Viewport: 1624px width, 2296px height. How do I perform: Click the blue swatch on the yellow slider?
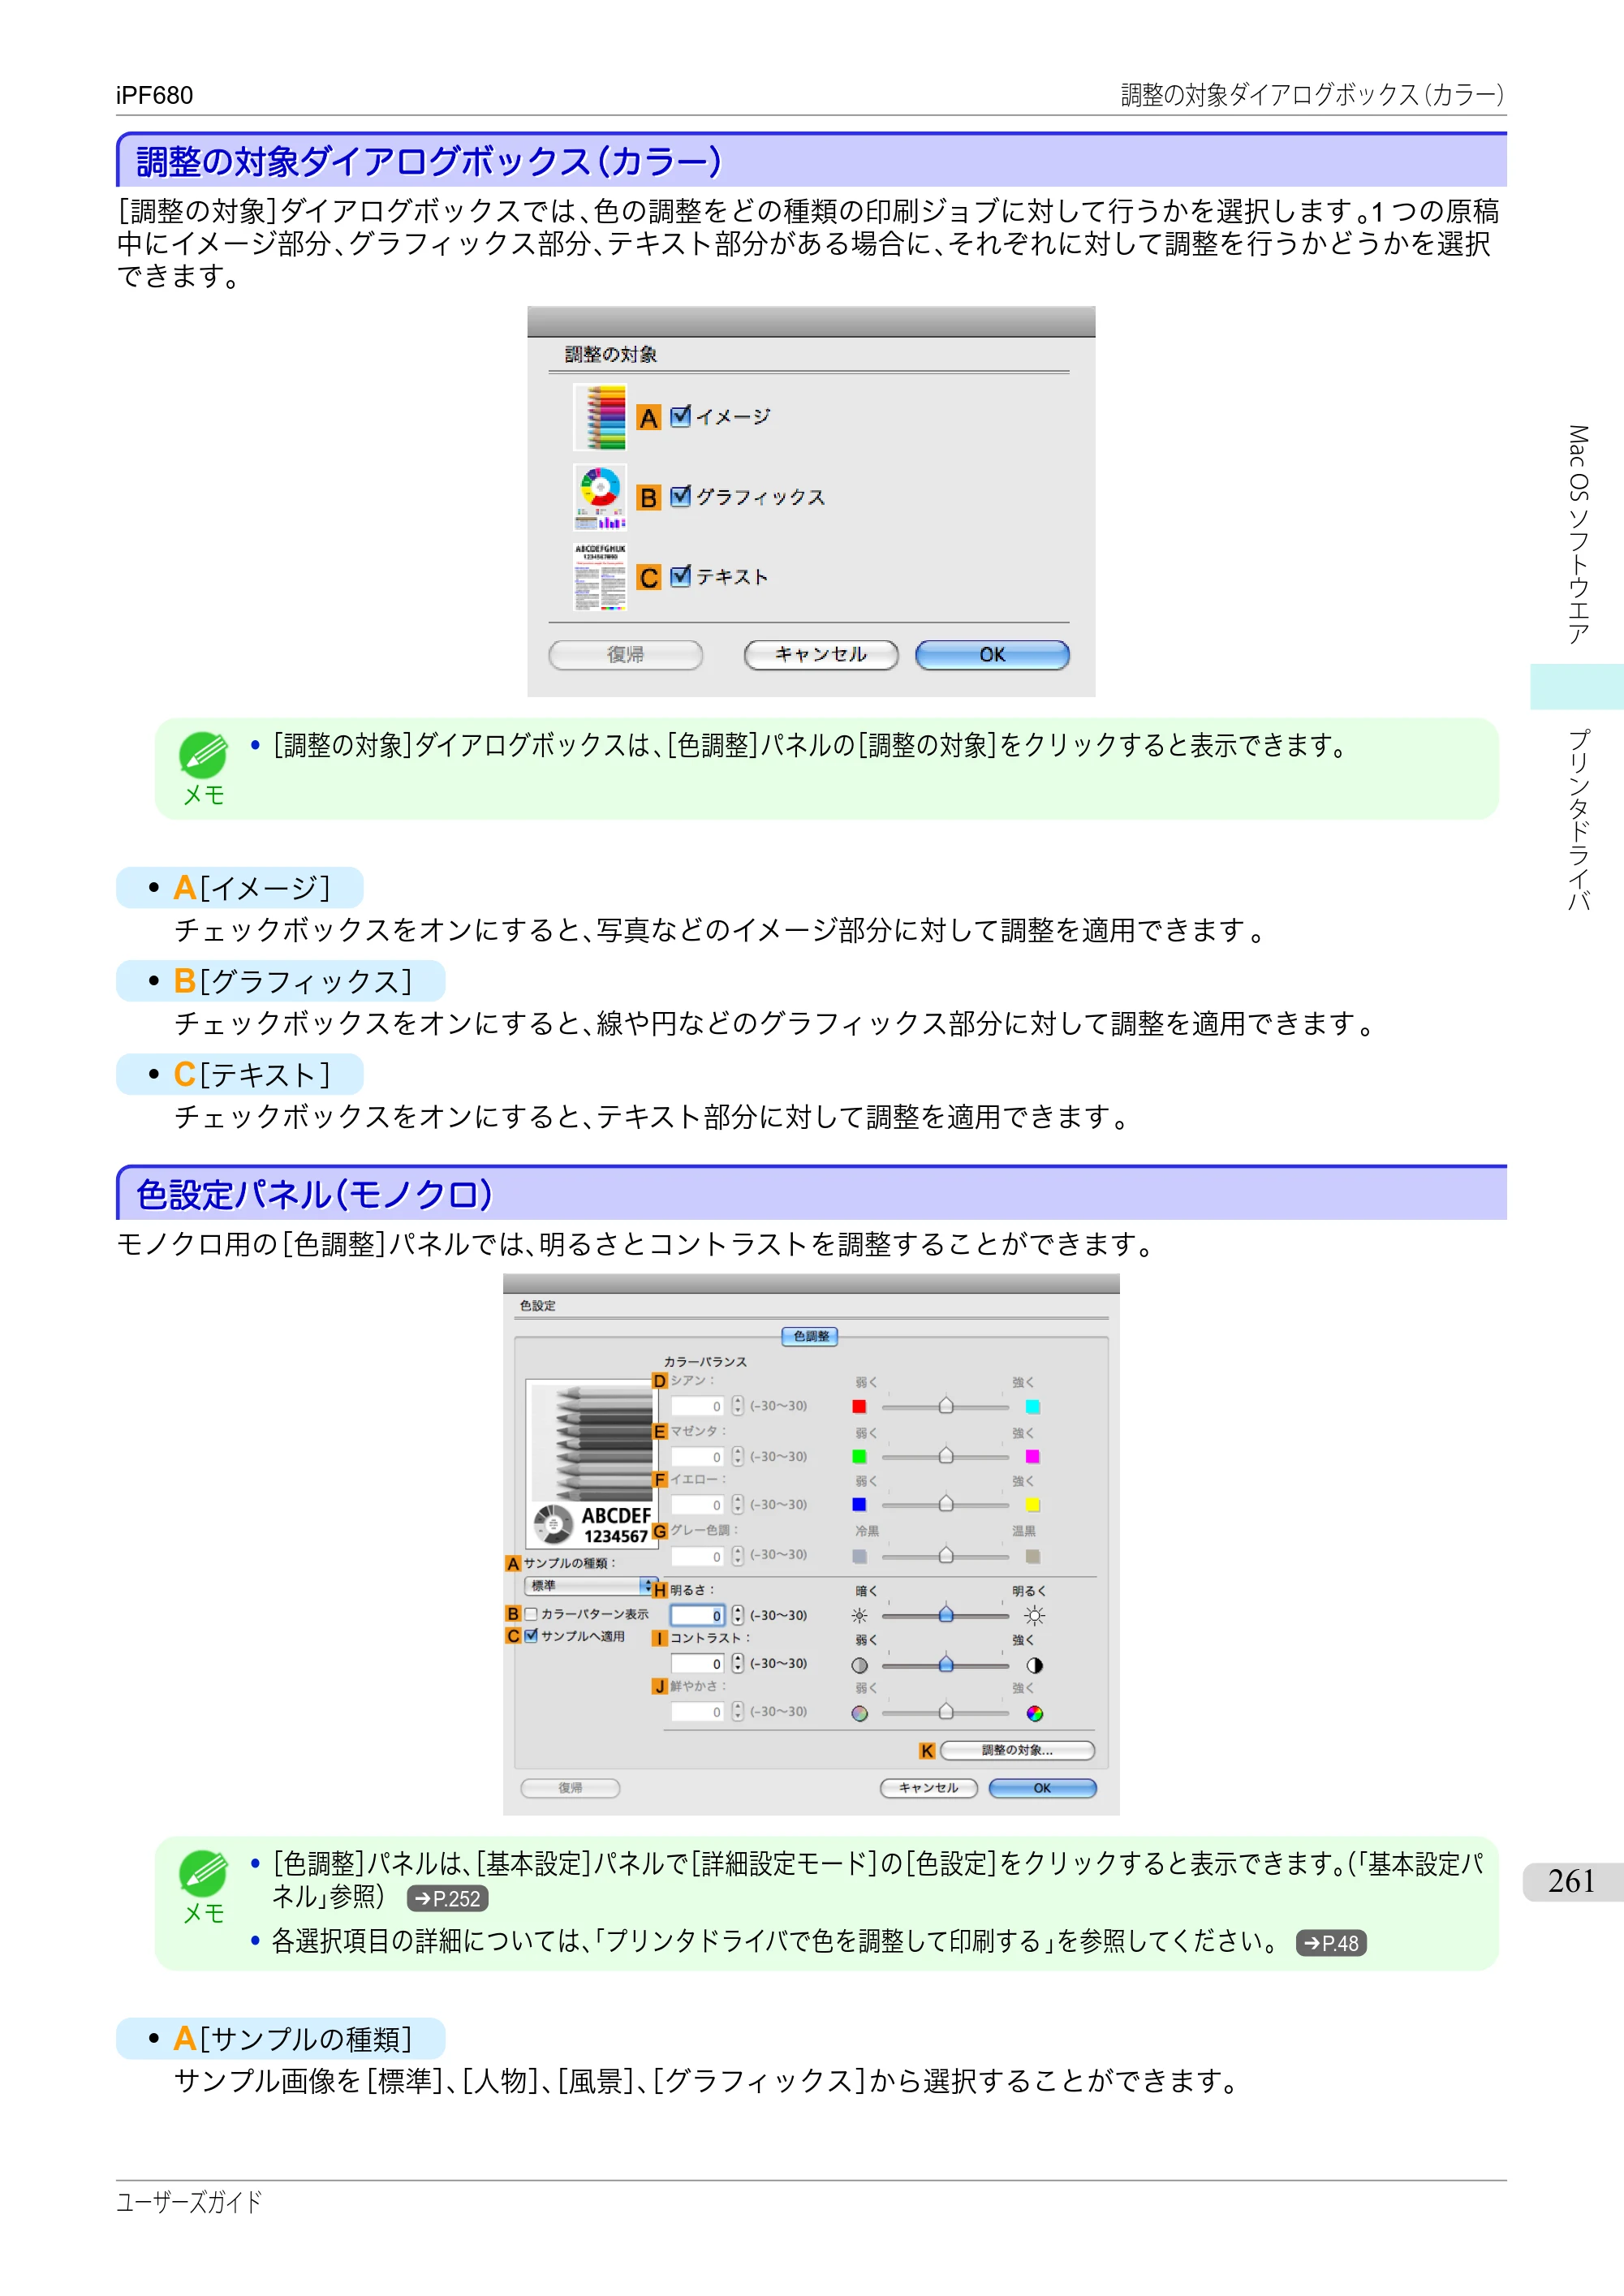(x=859, y=1504)
